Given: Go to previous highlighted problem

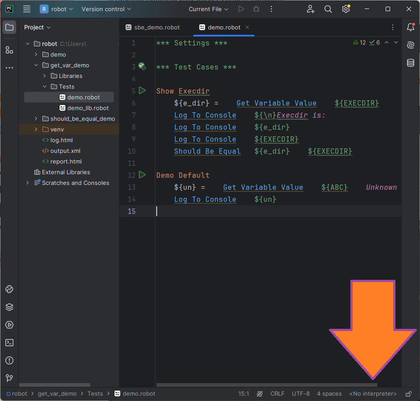Looking at the screenshot, I should 387,42.
